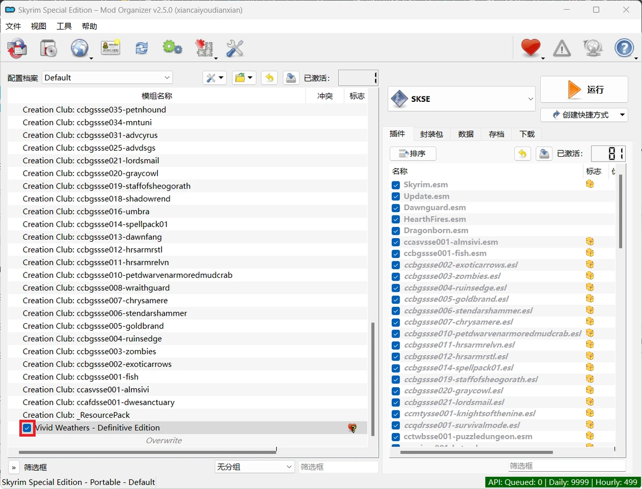Viewport: 642px width, 489px height.
Task: Open the Default profile dropdown
Action: click(107, 78)
